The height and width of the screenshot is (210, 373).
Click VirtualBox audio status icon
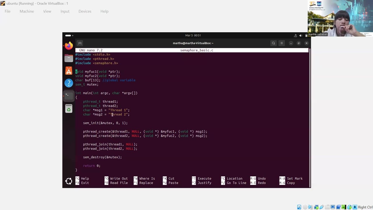click(310, 207)
